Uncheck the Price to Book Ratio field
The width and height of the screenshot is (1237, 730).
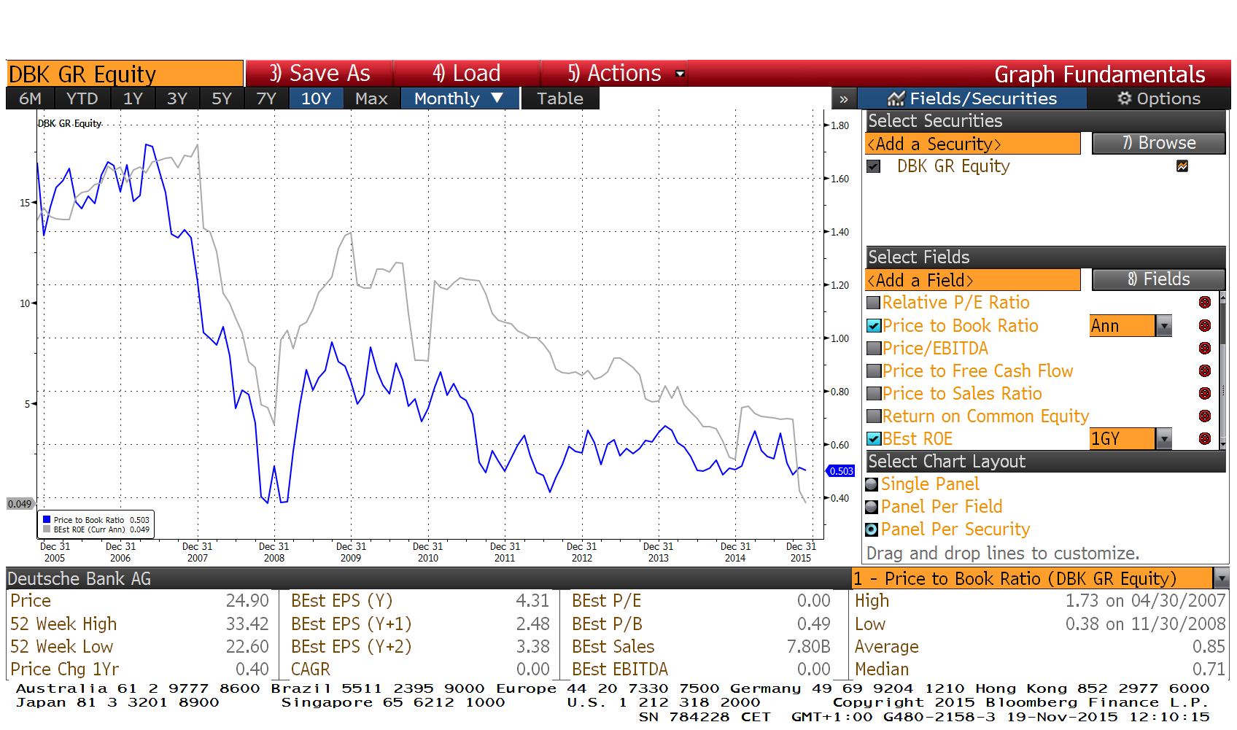[873, 326]
